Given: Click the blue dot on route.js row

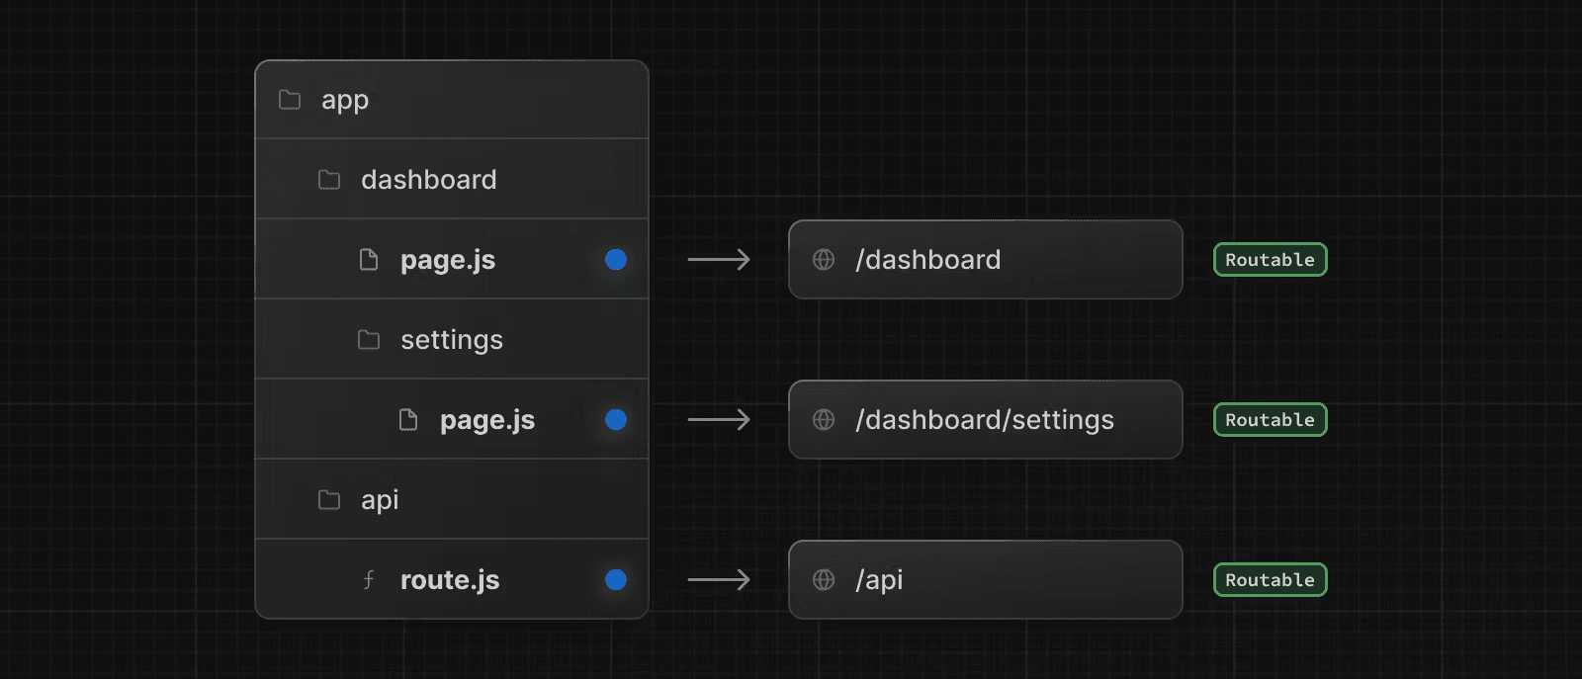Looking at the screenshot, I should 616,580.
